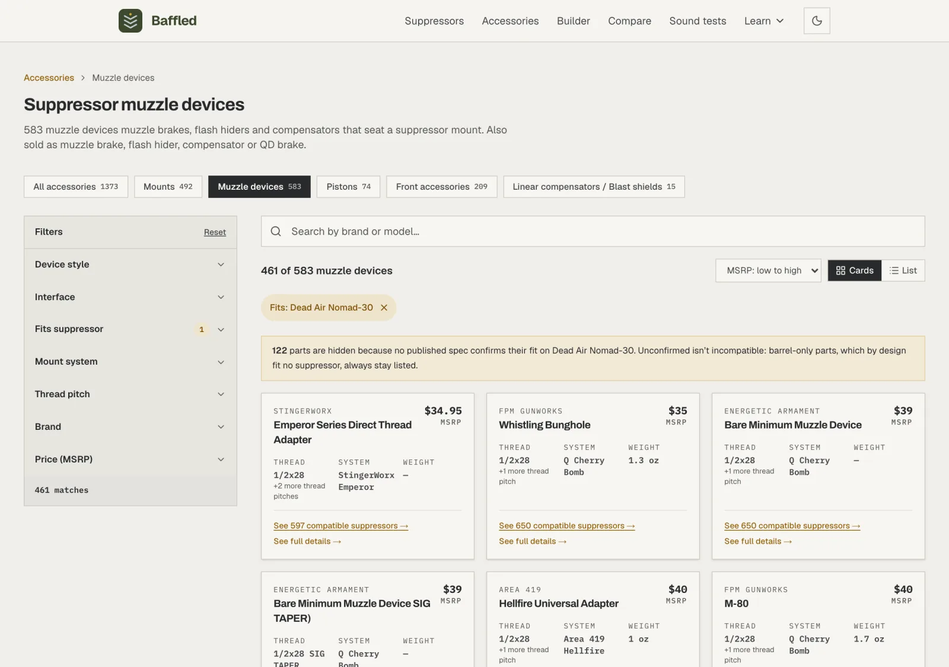Select Linear compensators / Blast shields tab
This screenshot has width=949, height=667.
[x=594, y=187]
